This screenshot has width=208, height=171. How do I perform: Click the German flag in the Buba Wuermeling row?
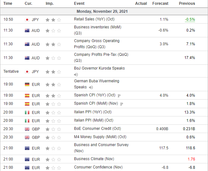[x=27, y=84]
